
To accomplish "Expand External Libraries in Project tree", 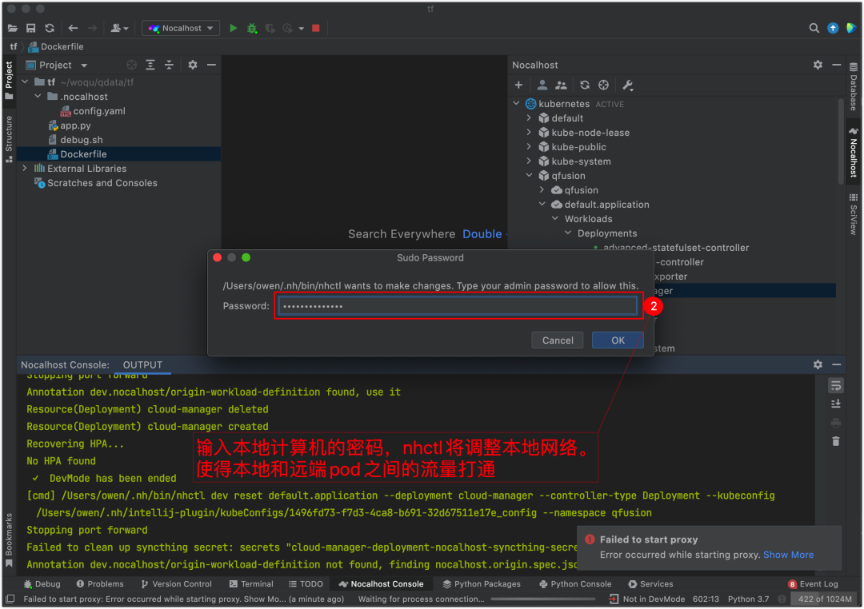I will (24, 169).
